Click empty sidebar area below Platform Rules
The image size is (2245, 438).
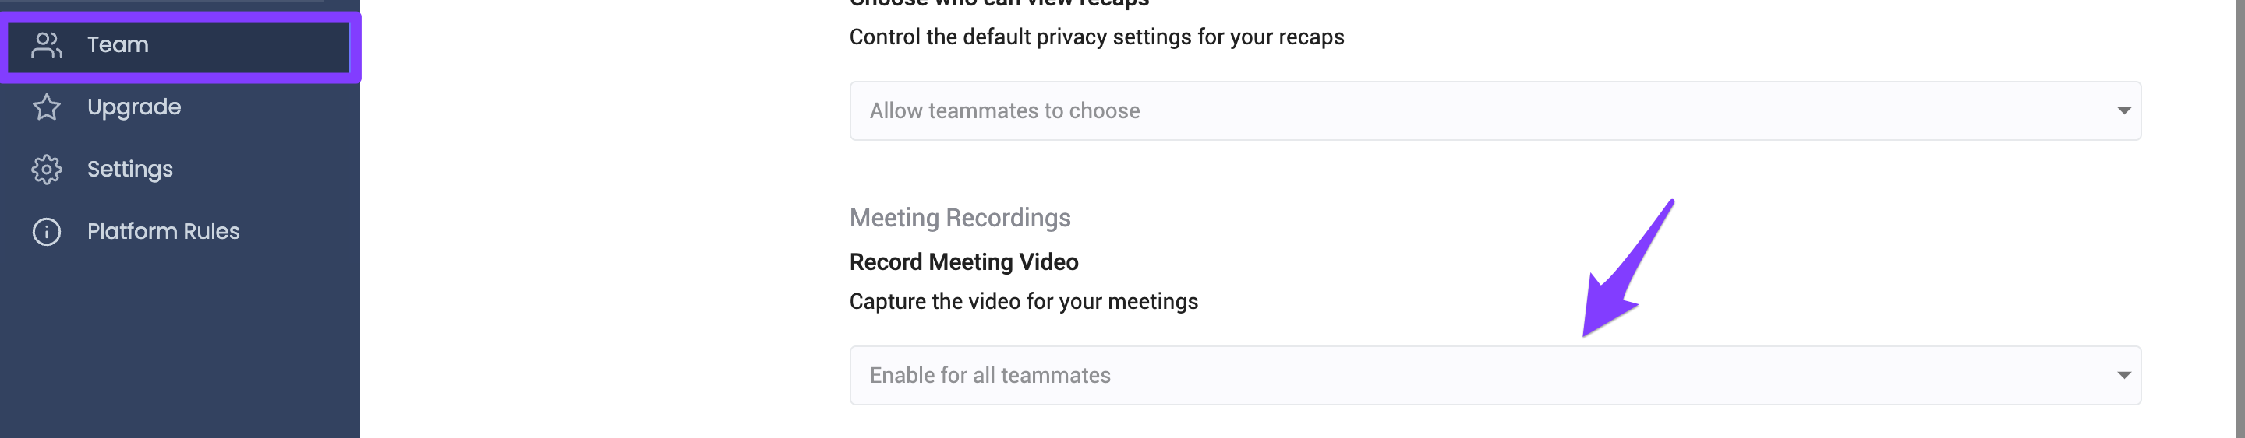(179, 348)
